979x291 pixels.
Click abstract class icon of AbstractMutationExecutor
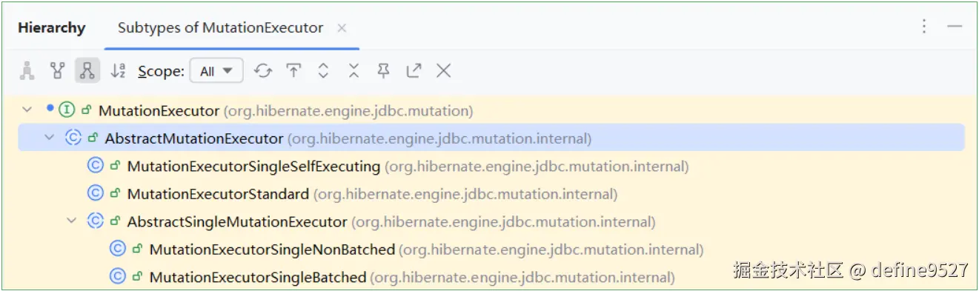(x=73, y=138)
